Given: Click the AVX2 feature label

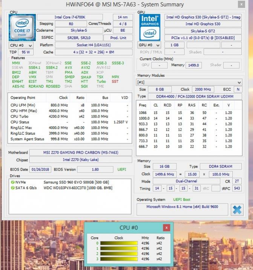Looking at the screenshot, I should (x=86, y=68).
